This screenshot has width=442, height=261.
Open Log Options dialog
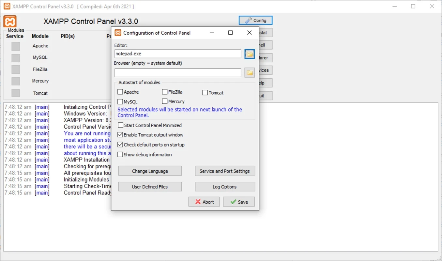coord(225,187)
